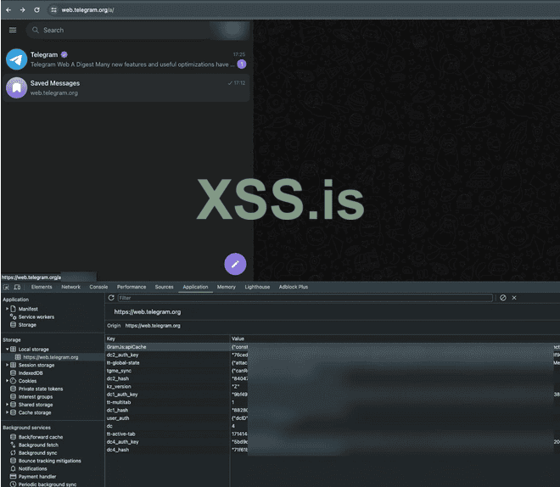
Task: Toggle the device toolbar icon in DevTools
Action: pyautogui.click(x=17, y=287)
